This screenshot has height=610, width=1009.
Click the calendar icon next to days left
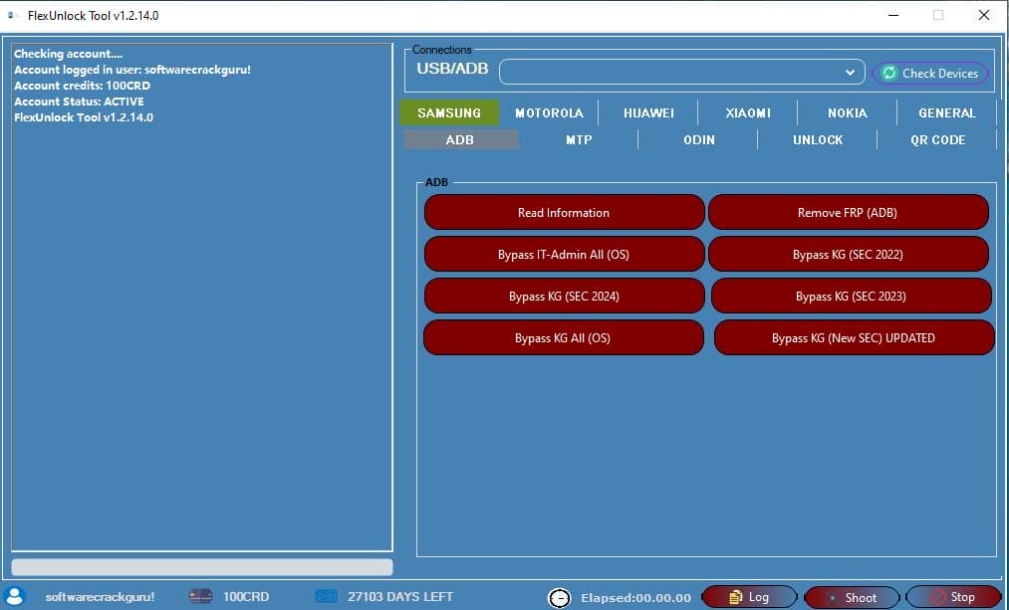click(326, 595)
